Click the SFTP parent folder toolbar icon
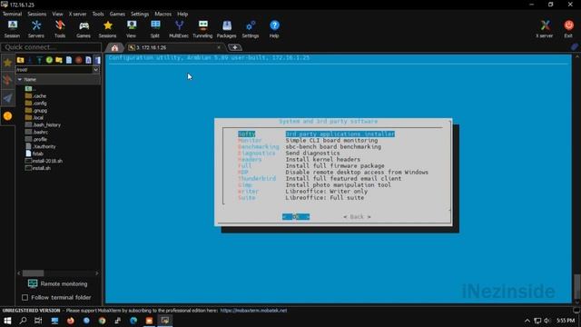Viewport: 581px width, 327px height. click(20, 60)
